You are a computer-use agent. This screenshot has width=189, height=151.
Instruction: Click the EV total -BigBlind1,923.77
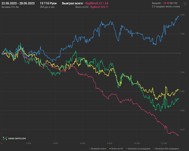(x=99, y=7)
